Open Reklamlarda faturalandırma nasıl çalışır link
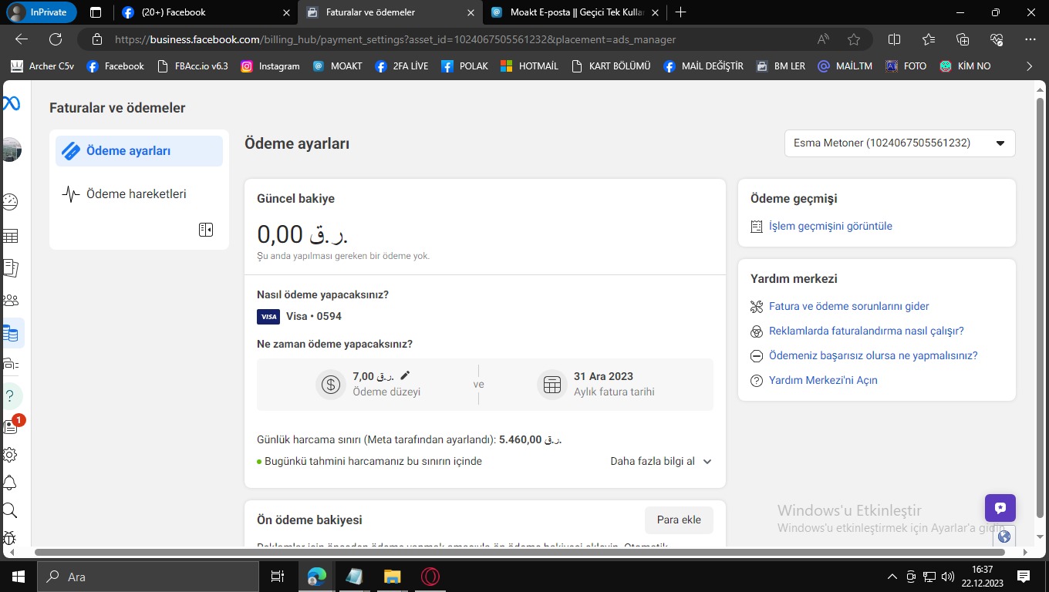The height and width of the screenshot is (592, 1049). 866,331
